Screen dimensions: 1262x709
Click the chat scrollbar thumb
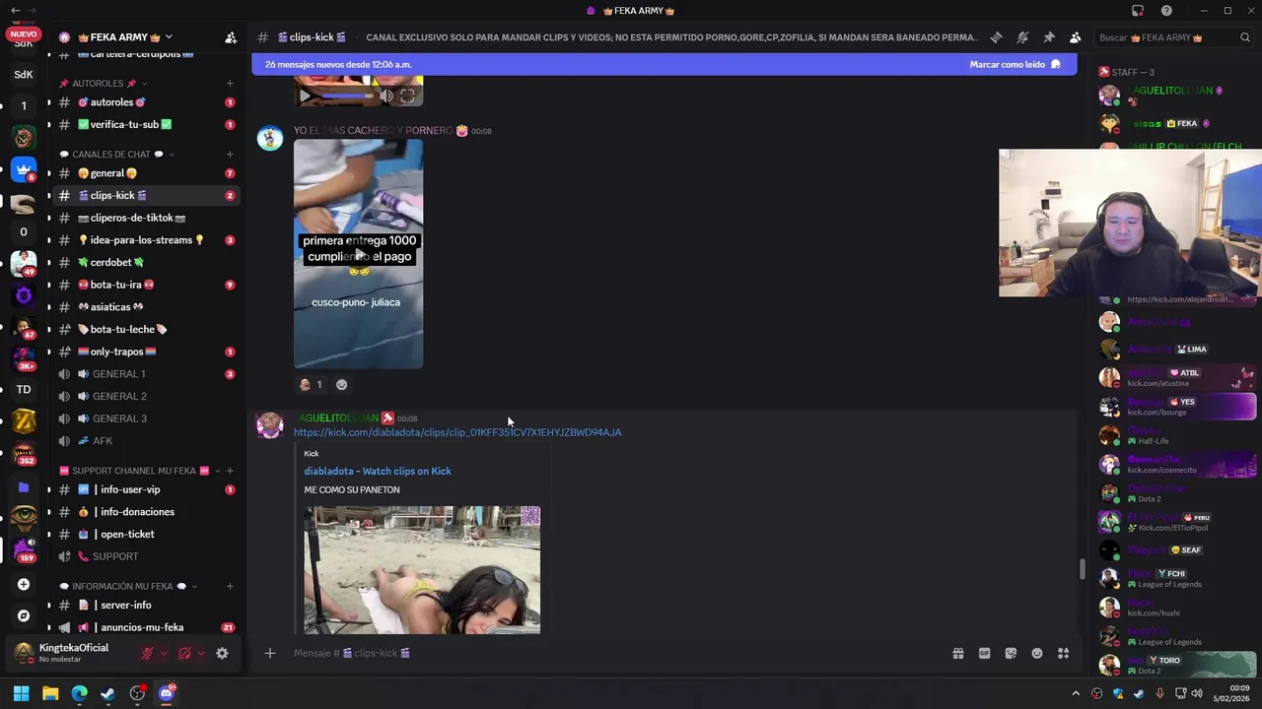click(1082, 569)
